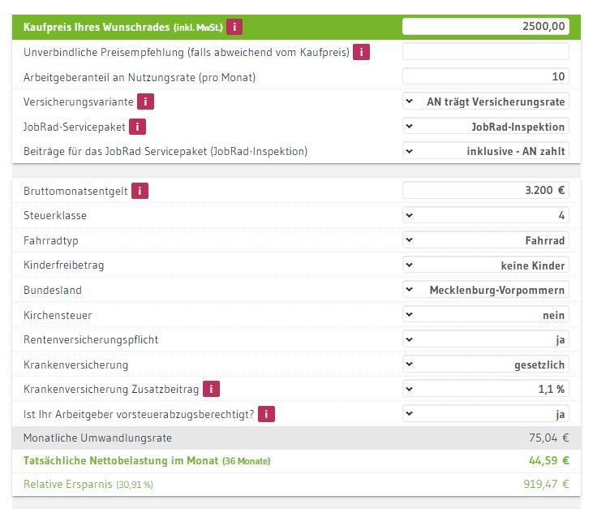Image resolution: width=597 pixels, height=509 pixels.
Task: Click Bruttomonatsentgelt field with 3.200 €
Action: 485,190
